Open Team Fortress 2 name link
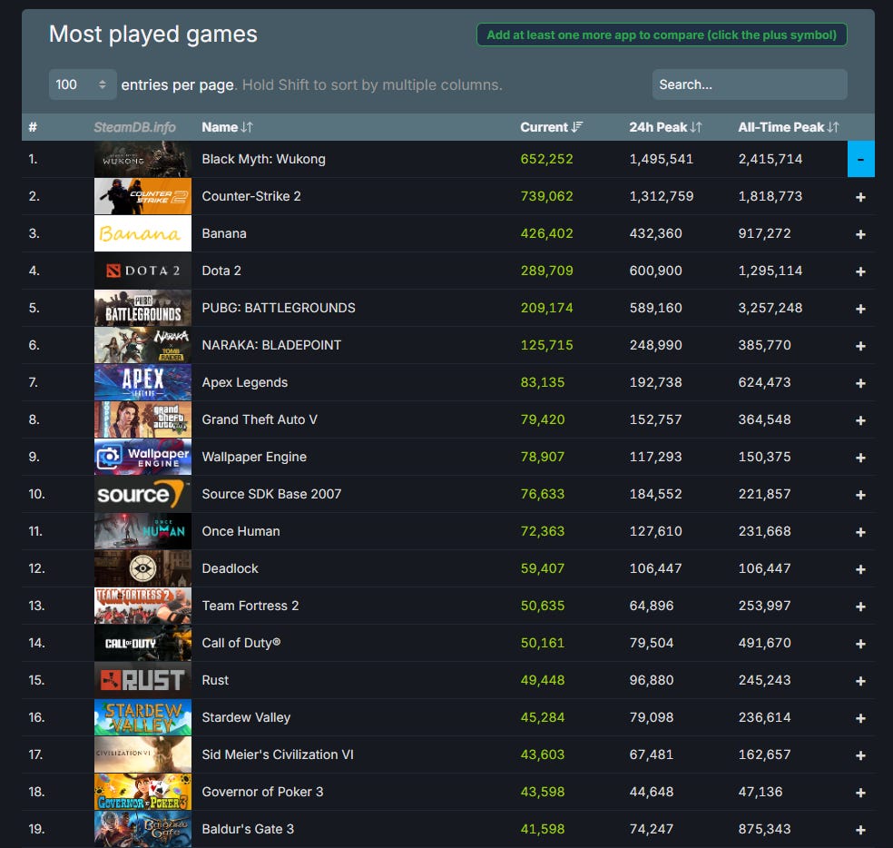The image size is (893, 848). tap(250, 606)
